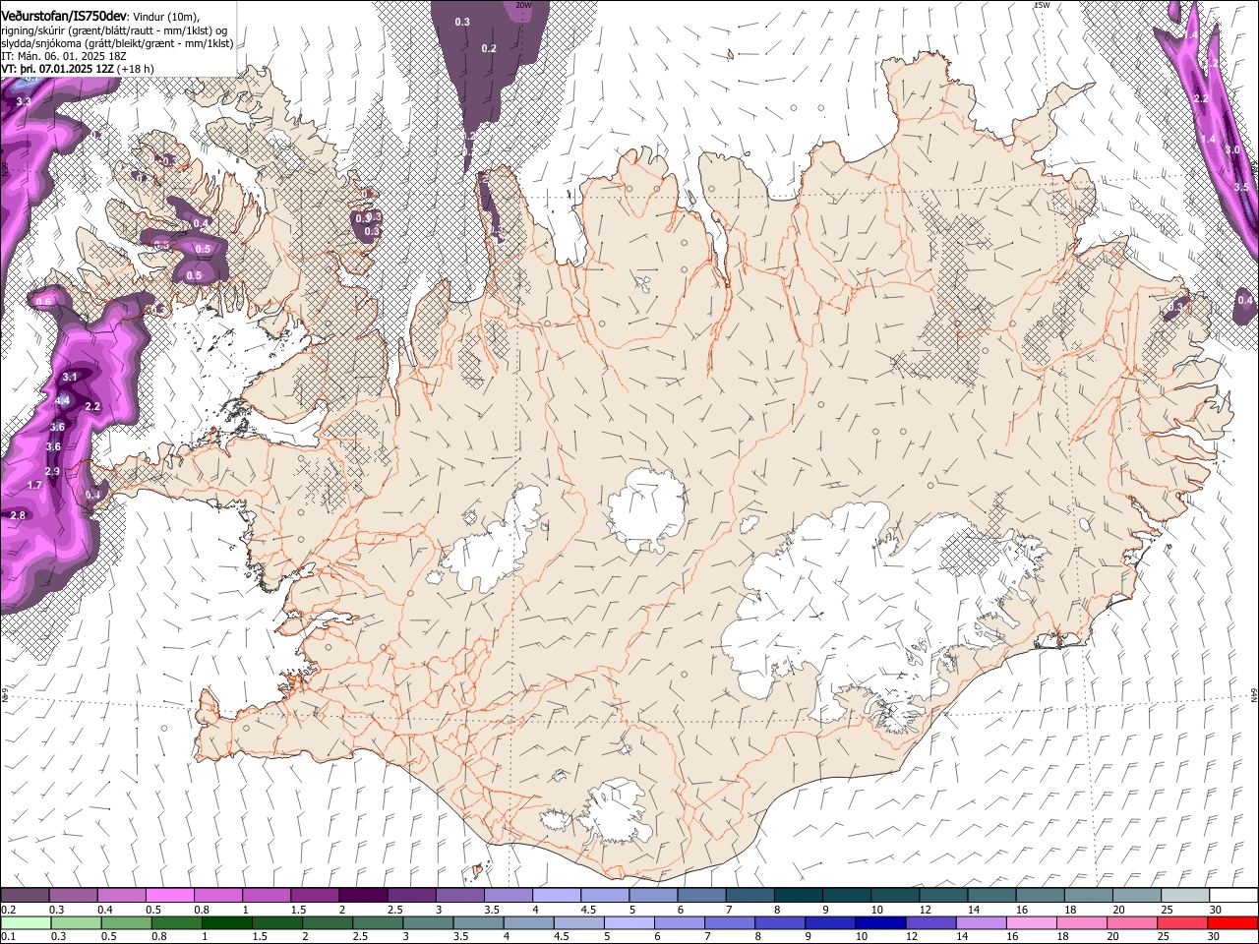Click upper legend dark teal swatch after 8
The height and width of the screenshot is (944, 1259).
click(798, 895)
